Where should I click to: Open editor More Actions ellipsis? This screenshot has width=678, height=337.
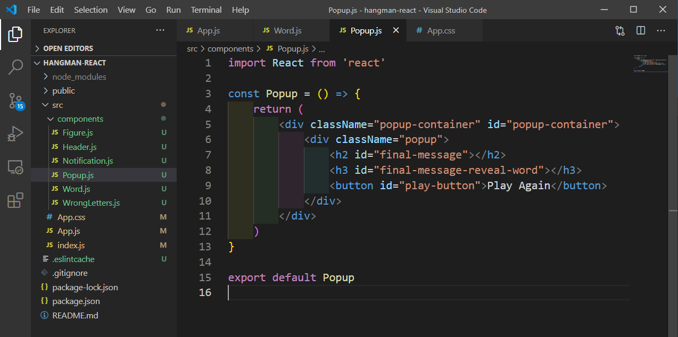tap(661, 31)
